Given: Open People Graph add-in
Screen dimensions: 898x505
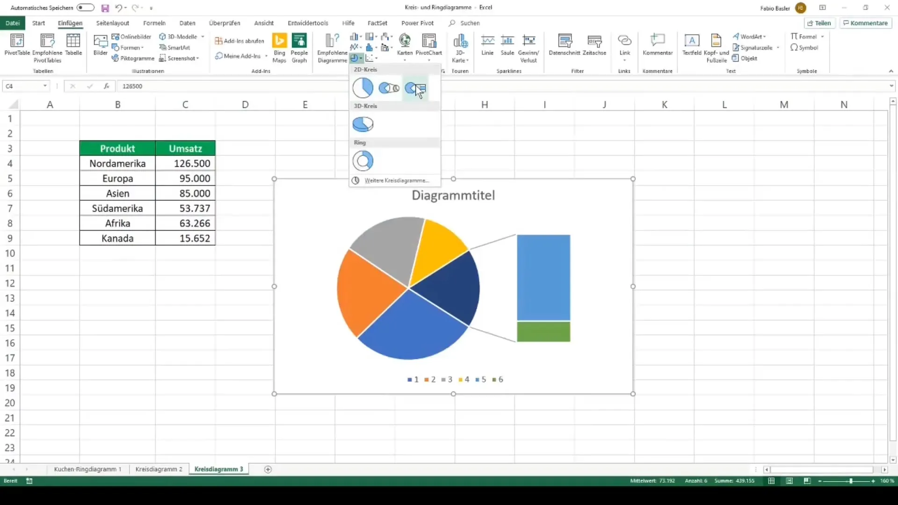Looking at the screenshot, I should tap(299, 48).
